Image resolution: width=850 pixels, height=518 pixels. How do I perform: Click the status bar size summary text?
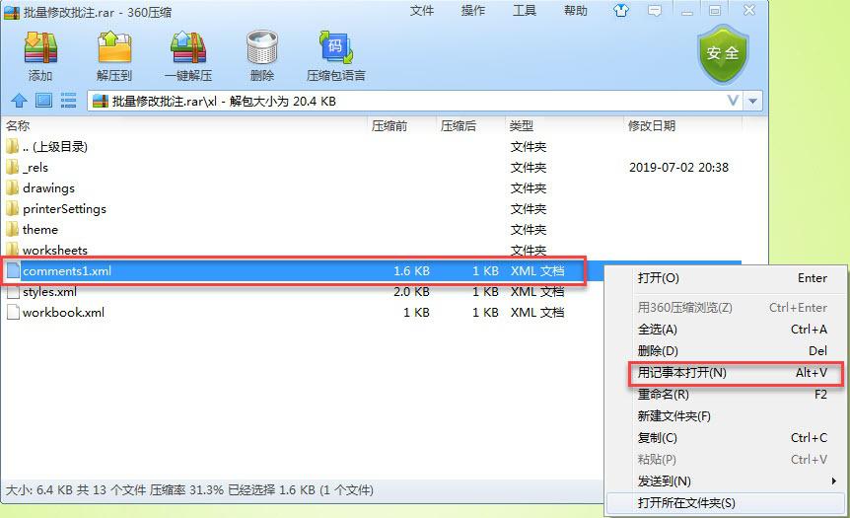pyautogui.click(x=189, y=490)
